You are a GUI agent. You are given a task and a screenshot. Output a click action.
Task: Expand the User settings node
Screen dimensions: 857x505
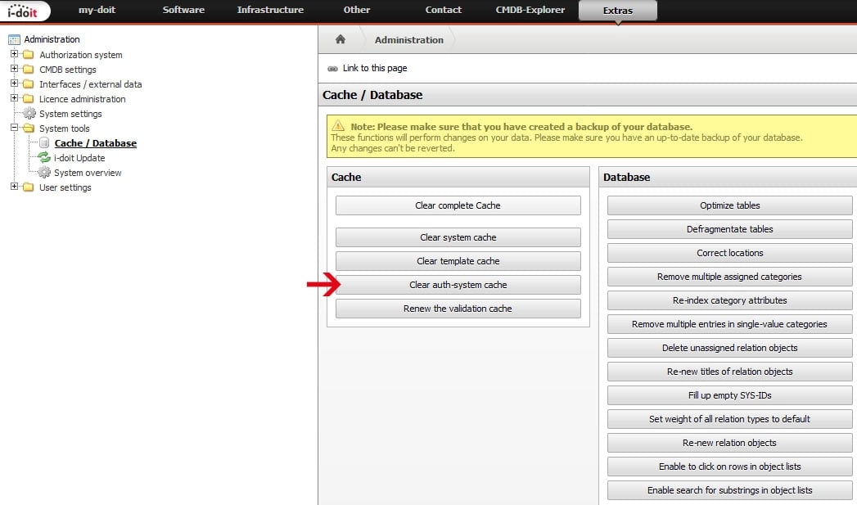coord(14,187)
